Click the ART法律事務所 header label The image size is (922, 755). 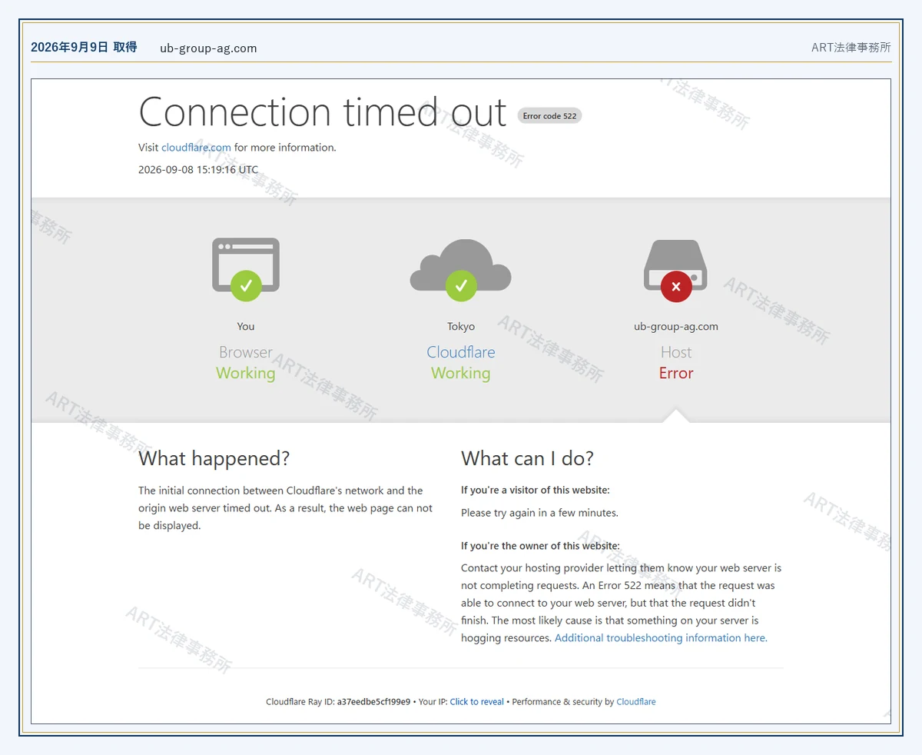coord(851,48)
